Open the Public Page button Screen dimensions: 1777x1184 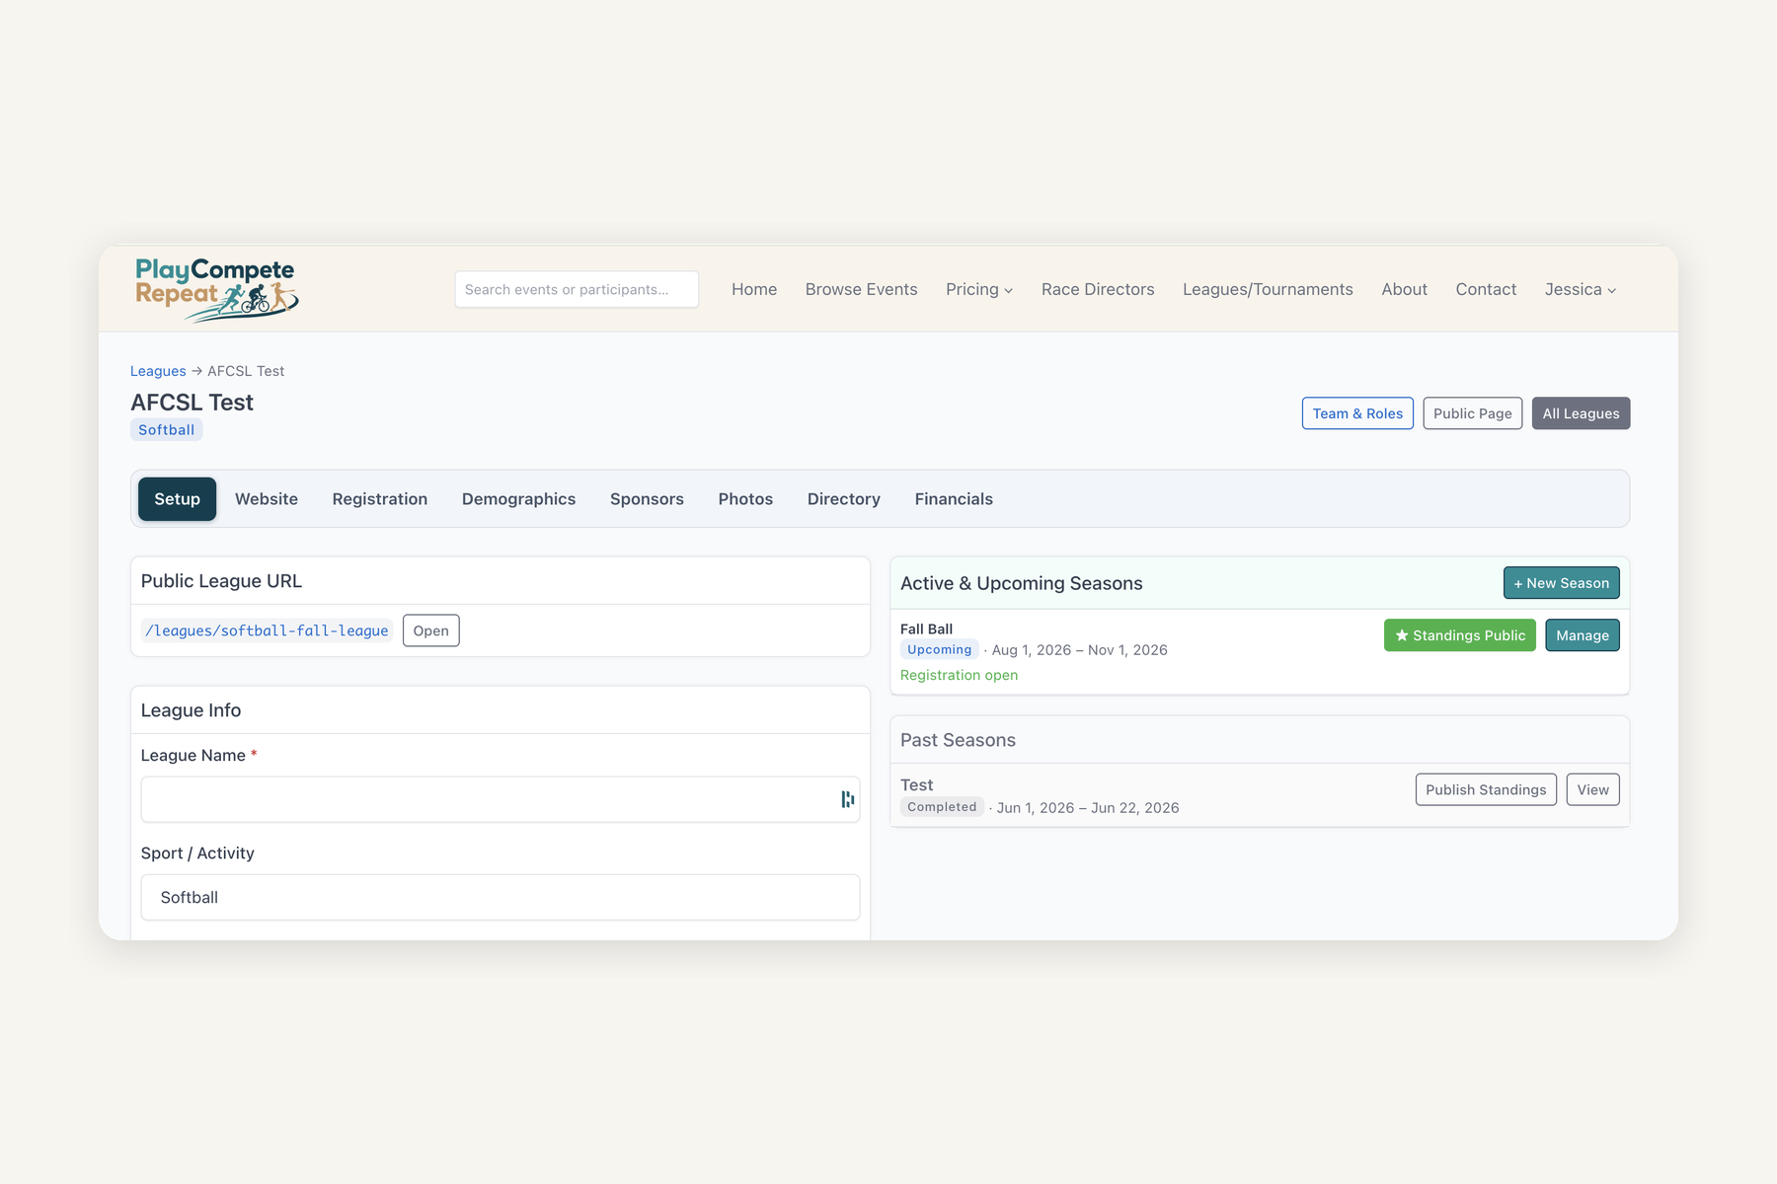coord(1473,413)
